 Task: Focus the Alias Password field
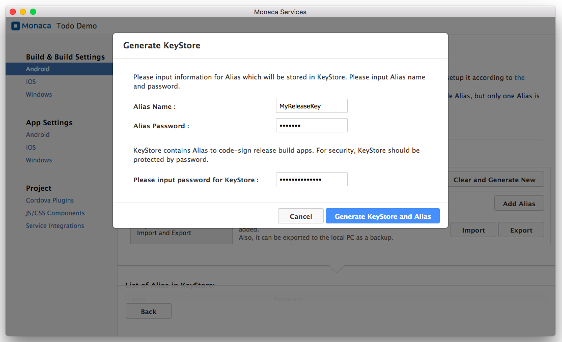[x=312, y=126]
